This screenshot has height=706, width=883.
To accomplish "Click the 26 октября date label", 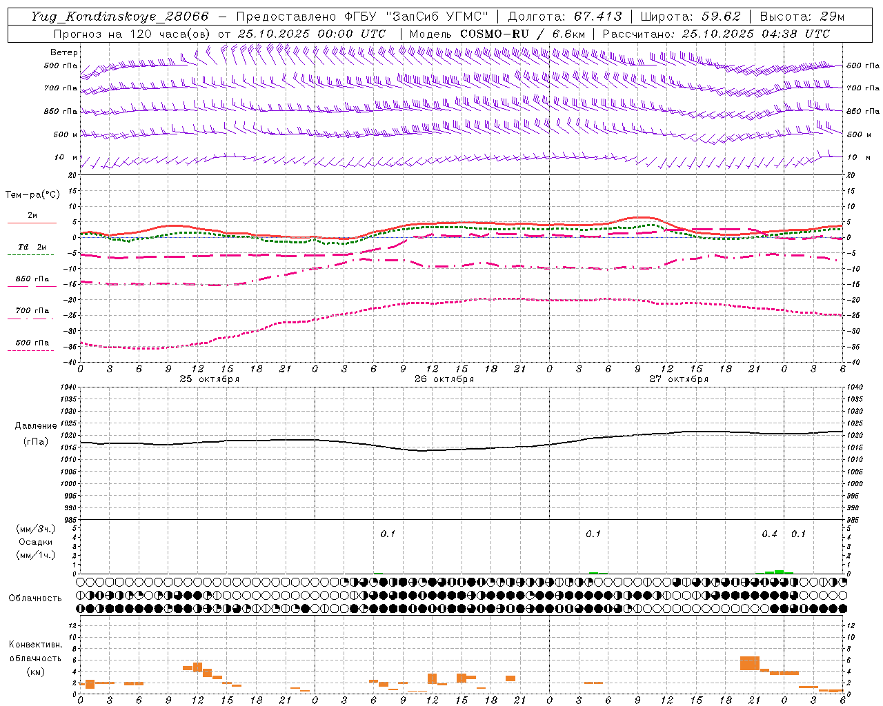I will coord(444,379).
